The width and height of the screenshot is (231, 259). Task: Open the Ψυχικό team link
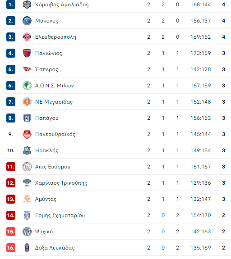44,232
